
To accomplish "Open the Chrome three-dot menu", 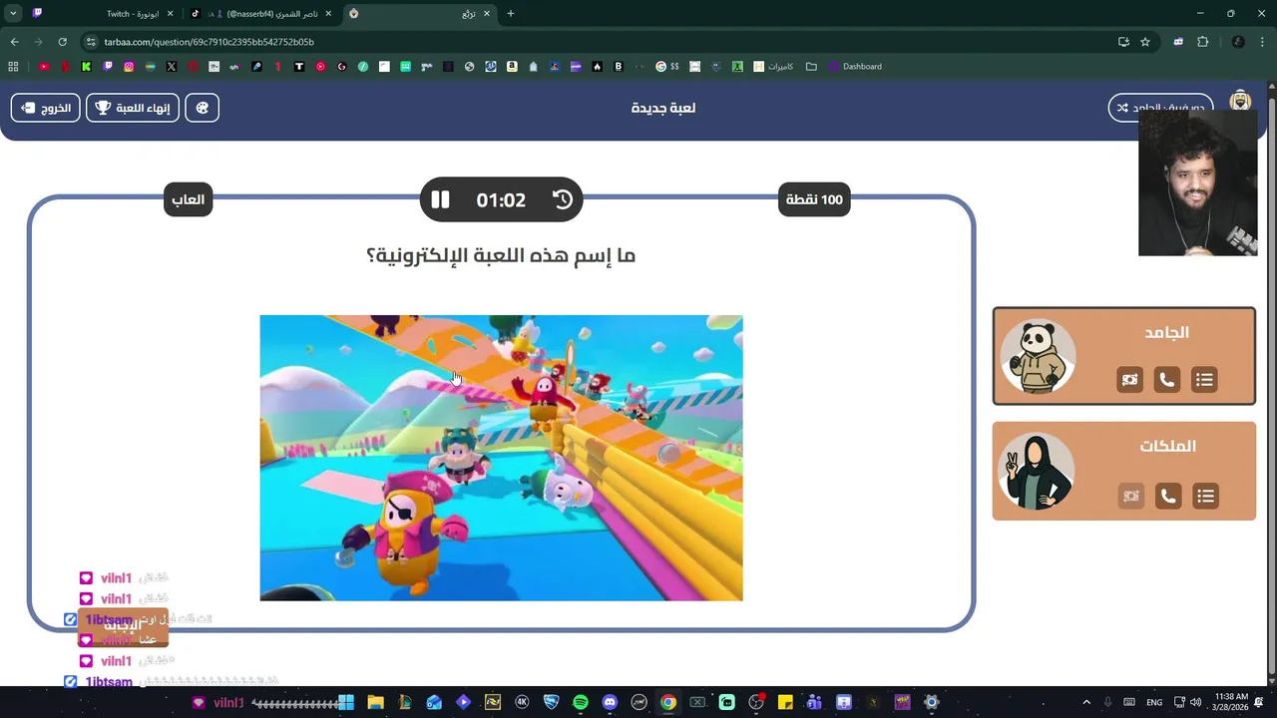I will pyautogui.click(x=1262, y=42).
